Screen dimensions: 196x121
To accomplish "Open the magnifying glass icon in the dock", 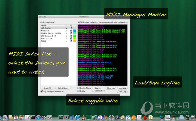I will 167,117.
